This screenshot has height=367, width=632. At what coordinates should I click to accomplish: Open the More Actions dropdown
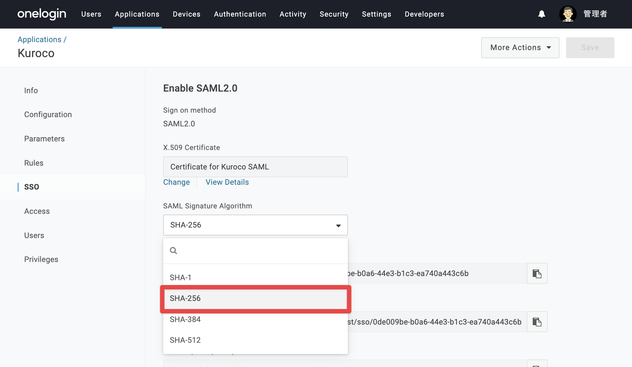coord(520,48)
